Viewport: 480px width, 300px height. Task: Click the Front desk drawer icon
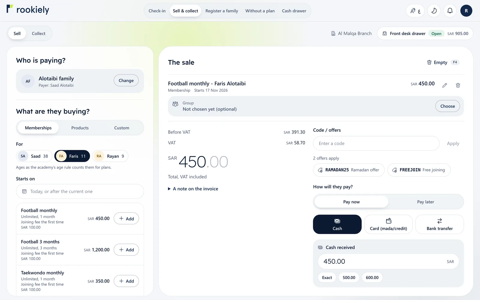point(385,33)
